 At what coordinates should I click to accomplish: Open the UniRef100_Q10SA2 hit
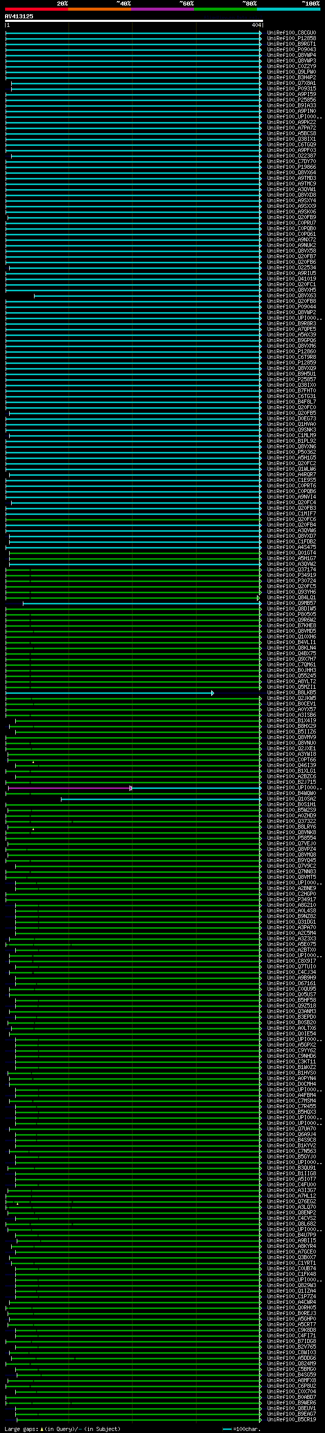(x=291, y=799)
